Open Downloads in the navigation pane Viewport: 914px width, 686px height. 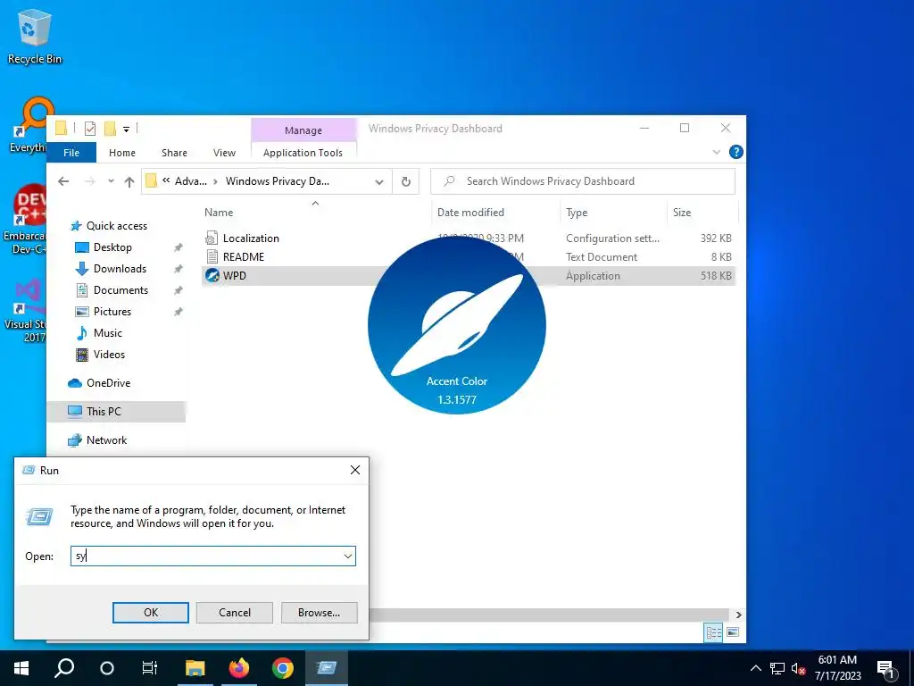click(x=120, y=269)
